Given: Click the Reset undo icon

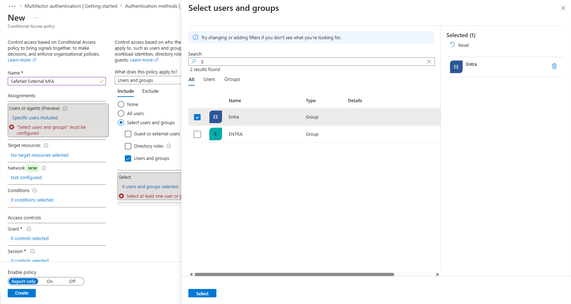Looking at the screenshot, I should (x=452, y=45).
